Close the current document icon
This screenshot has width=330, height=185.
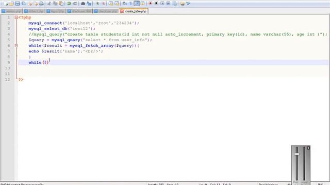(x=30, y=4)
